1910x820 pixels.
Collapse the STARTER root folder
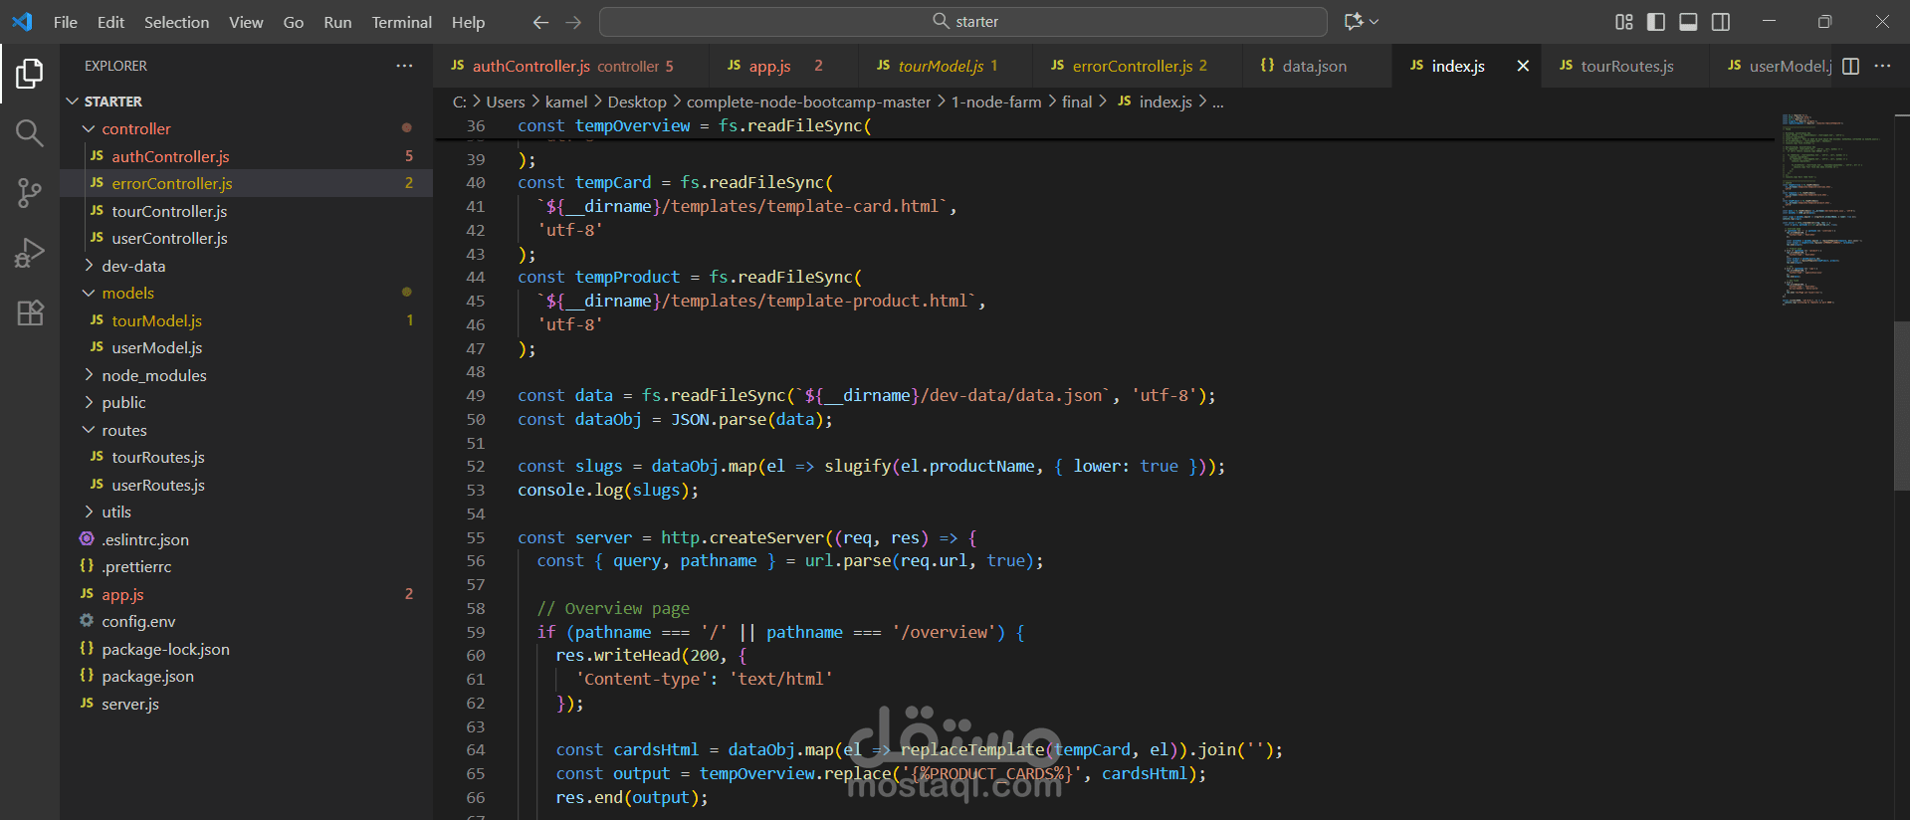pos(72,102)
